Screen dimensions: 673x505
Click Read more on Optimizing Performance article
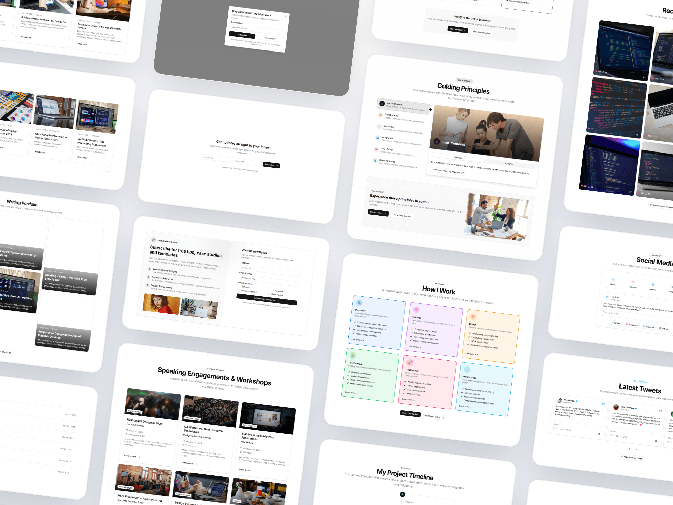[x=40, y=152]
